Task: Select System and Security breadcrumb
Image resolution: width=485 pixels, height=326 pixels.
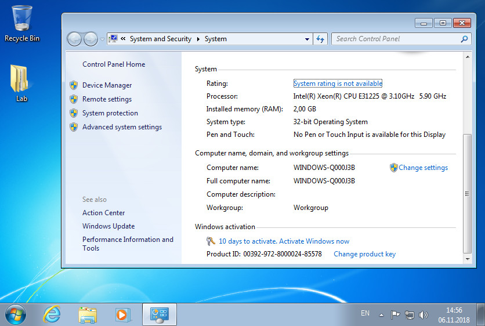Action: coord(161,39)
